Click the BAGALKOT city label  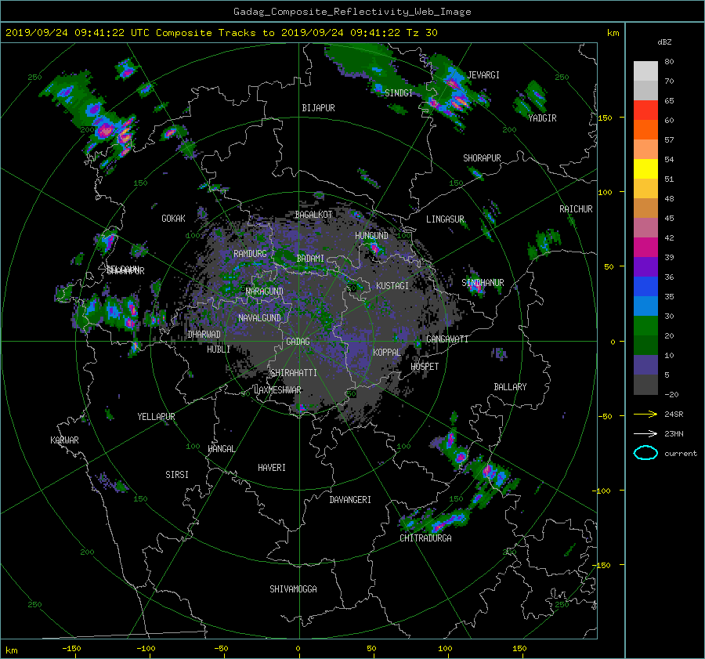(x=314, y=215)
